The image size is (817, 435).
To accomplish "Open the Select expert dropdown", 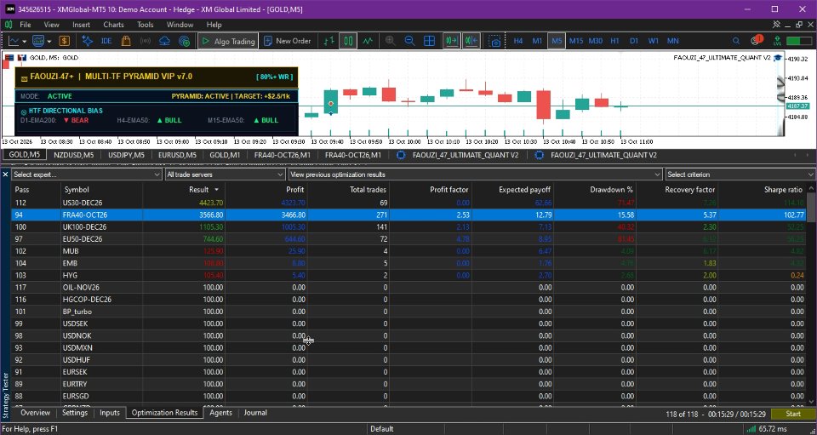I will [x=87, y=175].
